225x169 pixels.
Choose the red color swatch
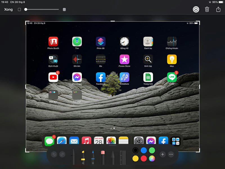point(144,158)
